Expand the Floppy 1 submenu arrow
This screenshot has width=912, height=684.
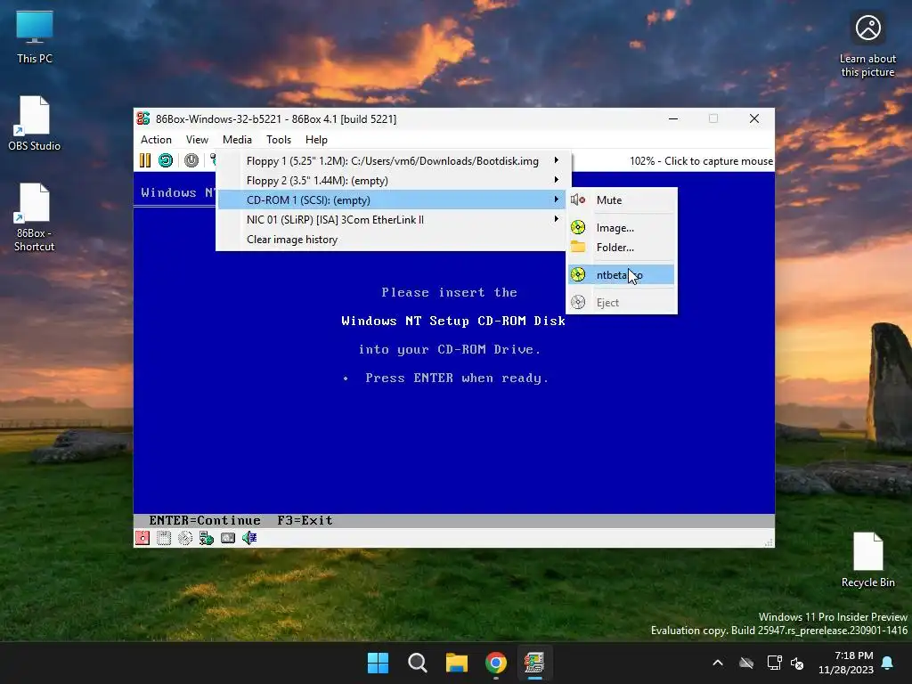click(556, 160)
